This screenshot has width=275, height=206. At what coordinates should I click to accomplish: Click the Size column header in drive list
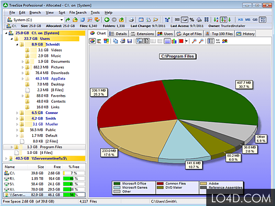(x=37, y=167)
